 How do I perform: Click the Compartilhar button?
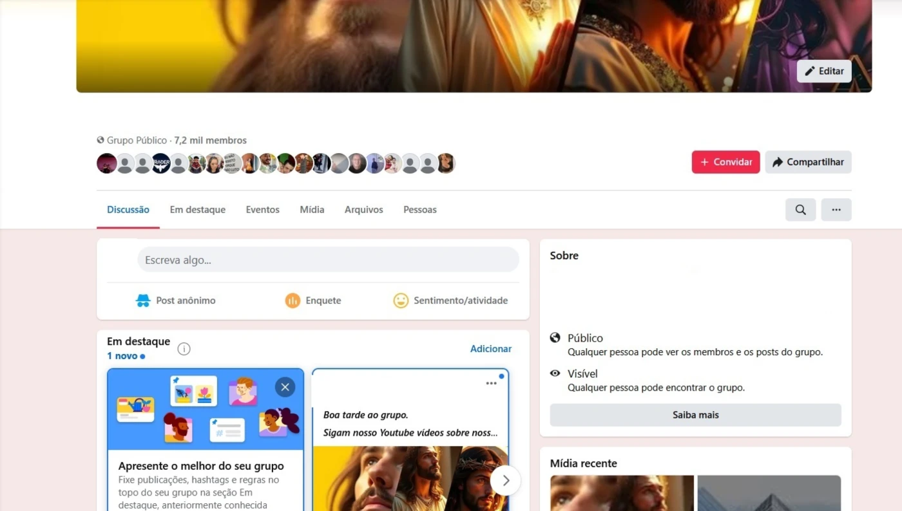(808, 162)
